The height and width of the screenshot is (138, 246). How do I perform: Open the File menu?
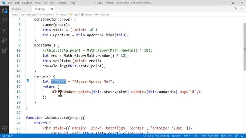(10, 3)
